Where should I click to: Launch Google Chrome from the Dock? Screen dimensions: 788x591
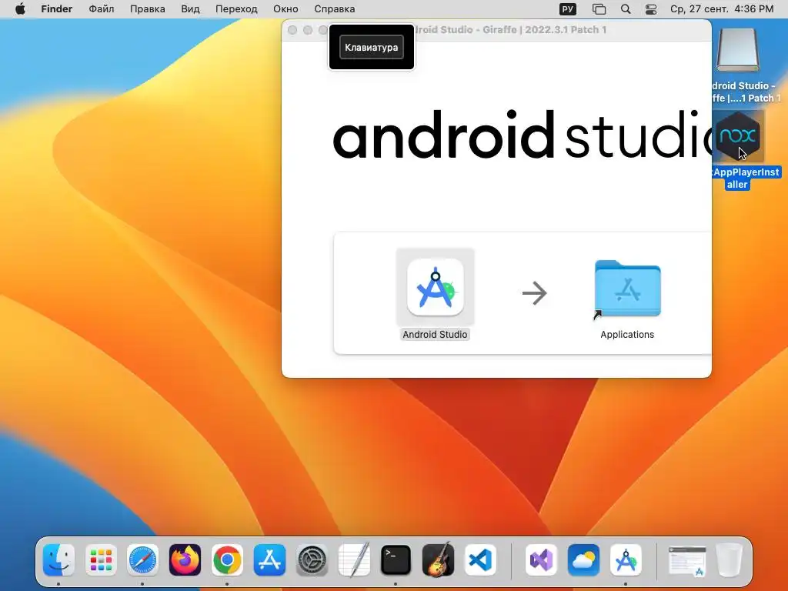coord(227,560)
